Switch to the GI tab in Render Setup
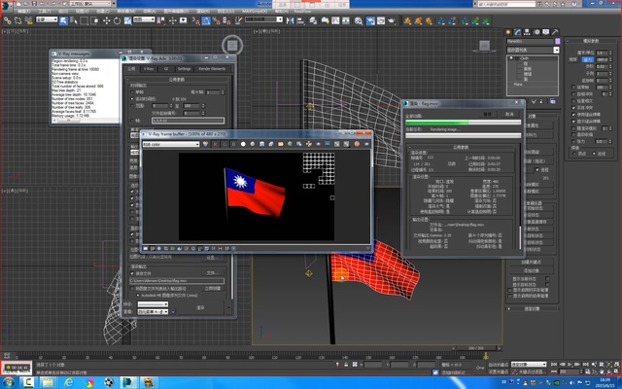The image size is (622, 389). pyautogui.click(x=166, y=69)
